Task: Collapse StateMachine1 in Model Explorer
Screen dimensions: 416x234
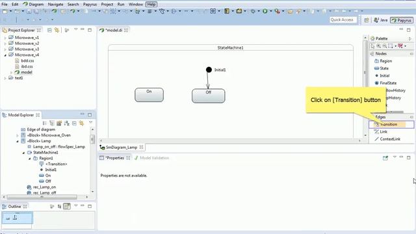Action: pyautogui.click(x=23, y=153)
